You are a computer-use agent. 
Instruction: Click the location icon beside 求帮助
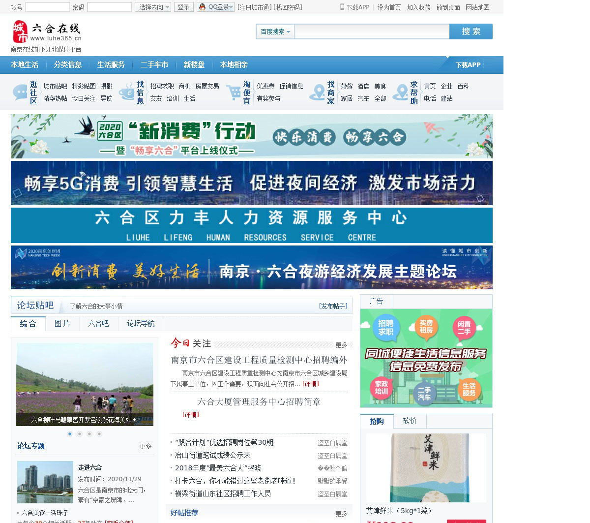(x=401, y=92)
